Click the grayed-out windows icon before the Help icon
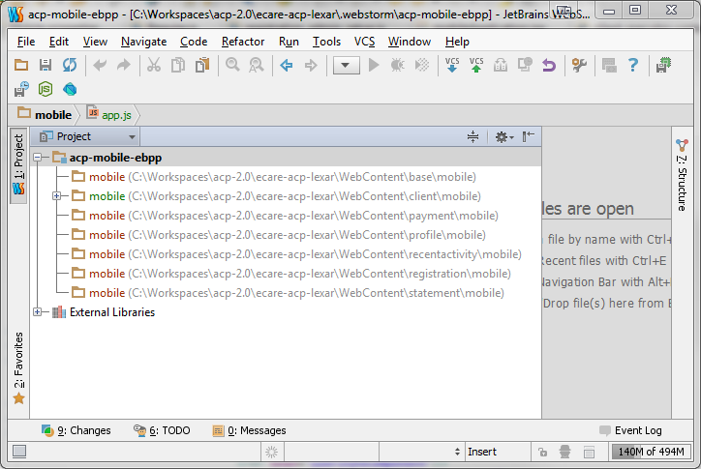The width and height of the screenshot is (701, 469). tap(609, 65)
